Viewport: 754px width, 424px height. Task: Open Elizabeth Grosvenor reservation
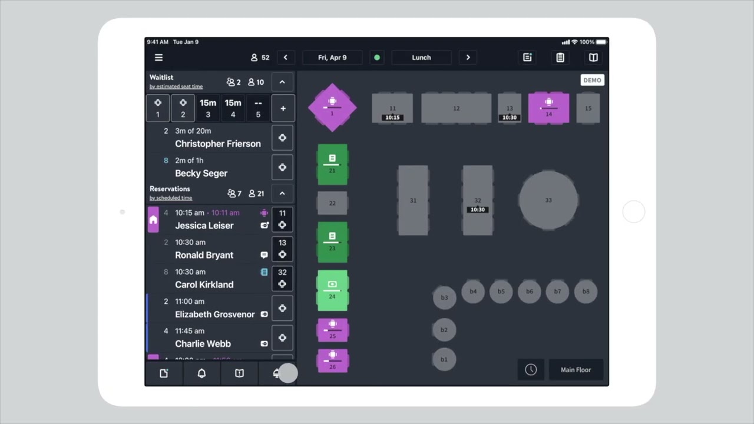pyautogui.click(x=209, y=308)
